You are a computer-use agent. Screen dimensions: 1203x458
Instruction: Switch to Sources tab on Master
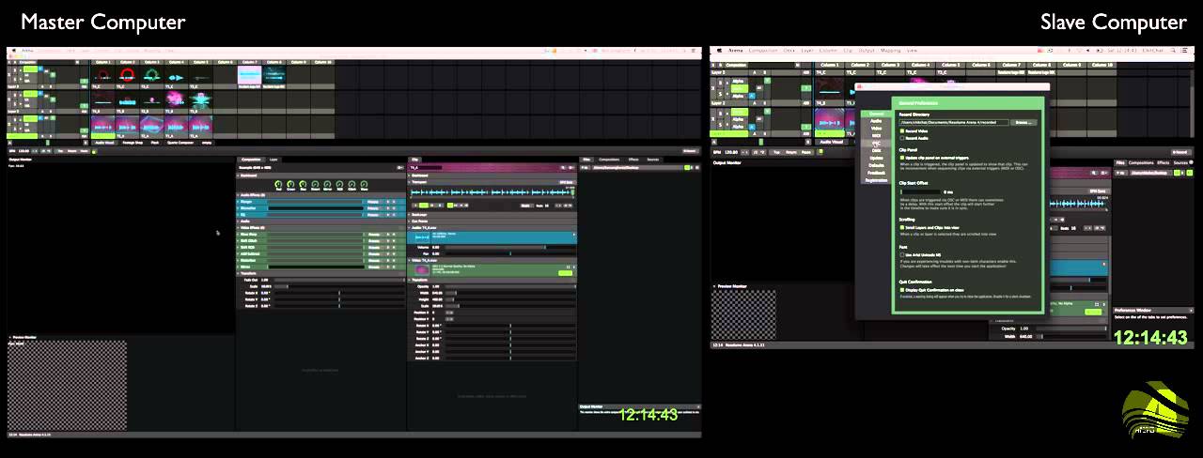653,160
